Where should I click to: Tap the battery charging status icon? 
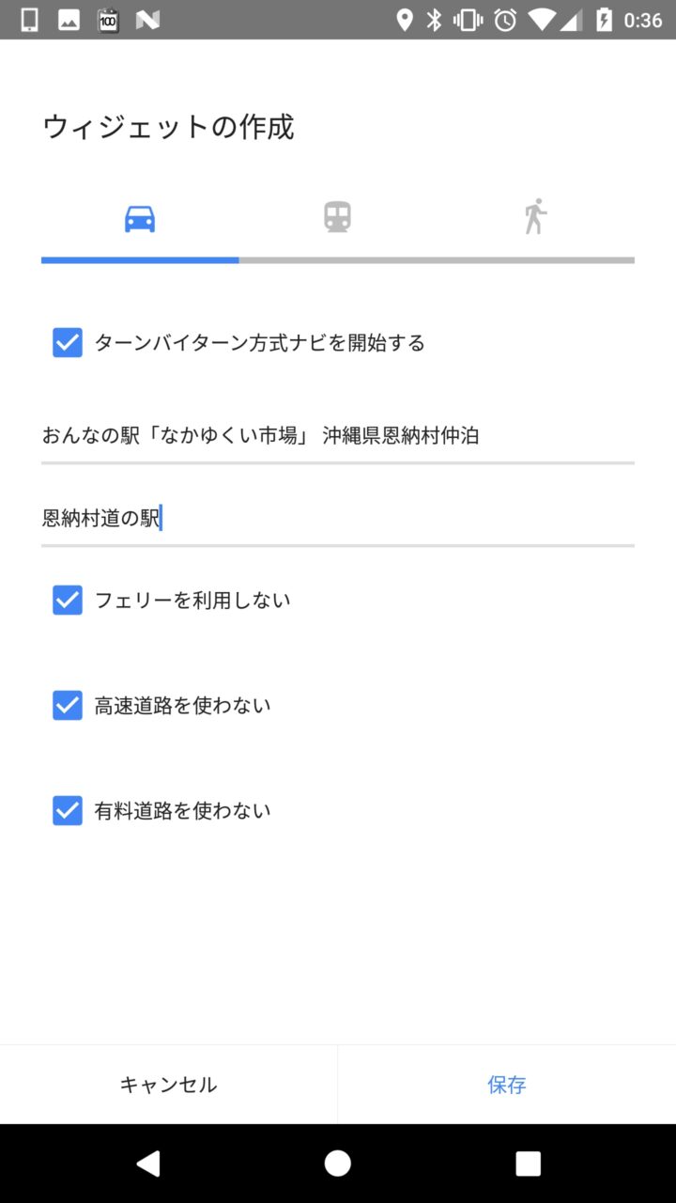pos(604,20)
